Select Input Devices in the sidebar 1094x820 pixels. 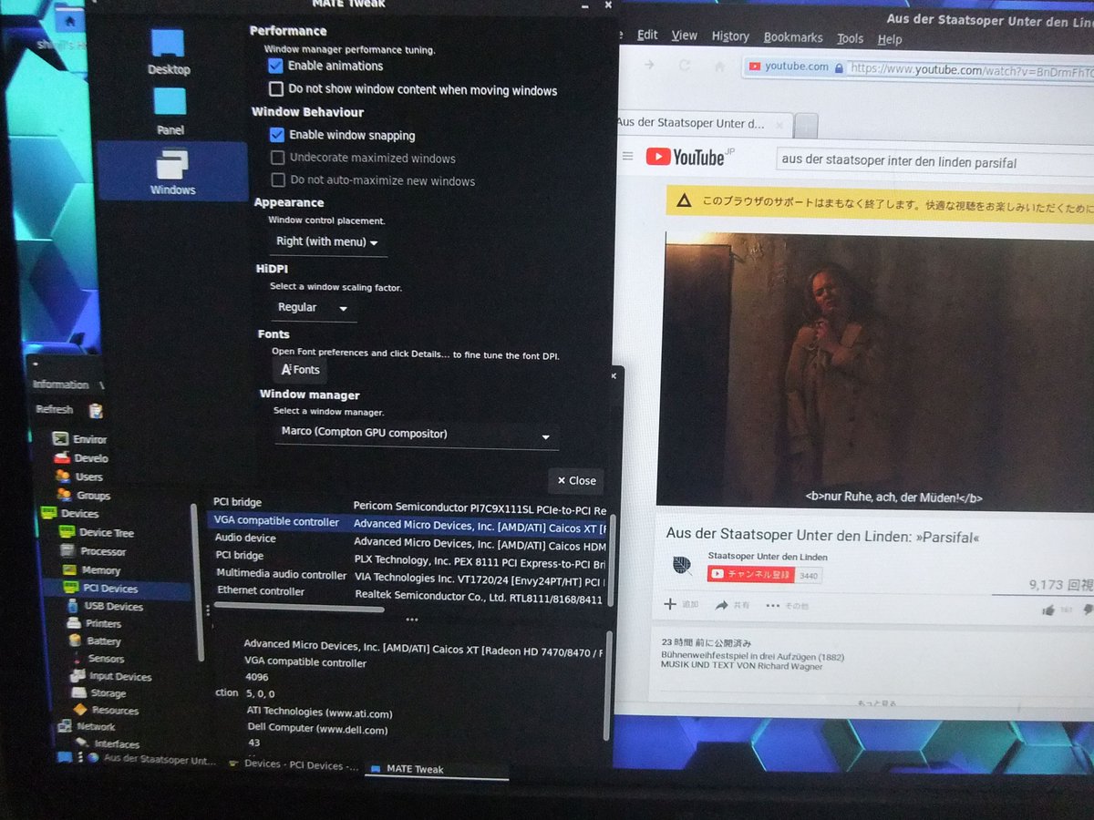[x=111, y=676]
